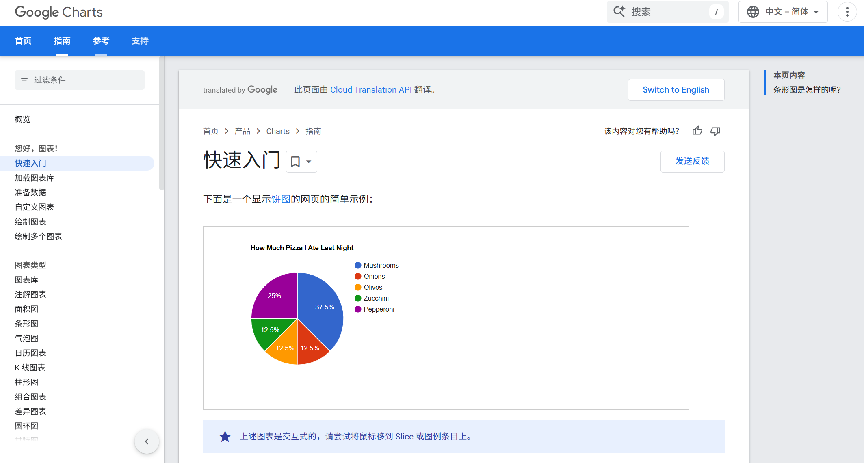Image resolution: width=864 pixels, height=463 pixels.
Task: Click the 发送反馈 button
Action: 692,161
